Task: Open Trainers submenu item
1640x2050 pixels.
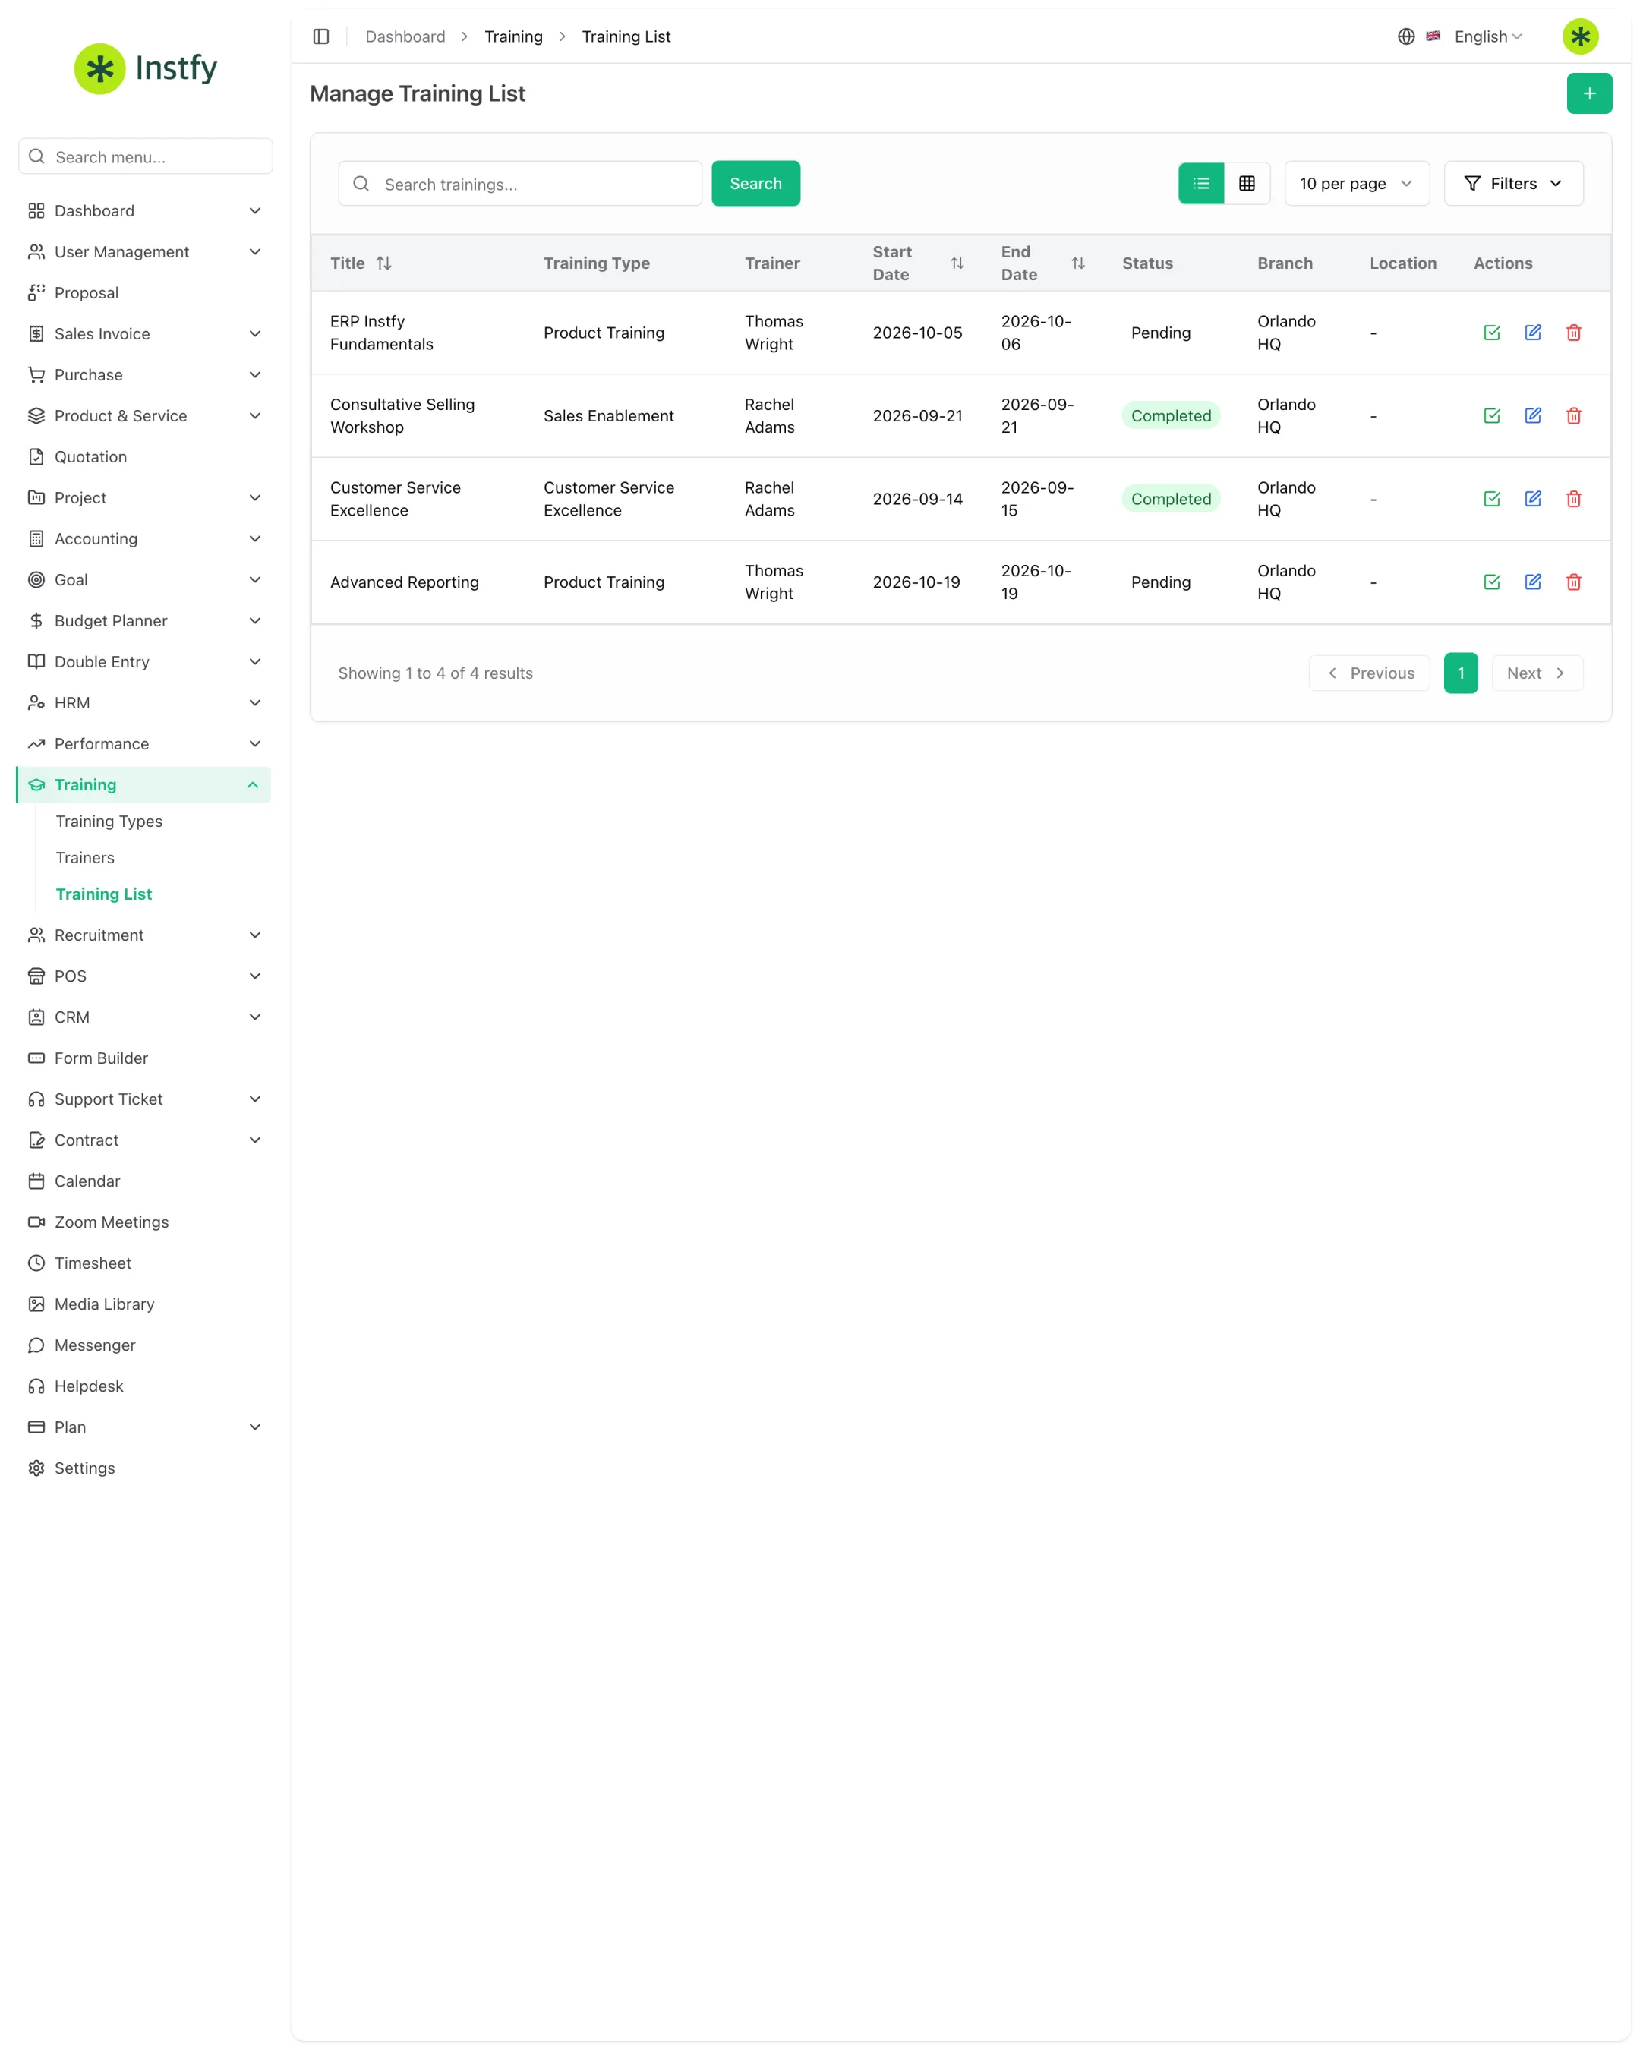Action: pos(84,858)
